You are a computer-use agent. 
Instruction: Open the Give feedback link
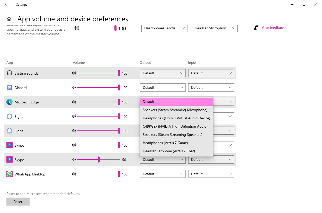273,27
